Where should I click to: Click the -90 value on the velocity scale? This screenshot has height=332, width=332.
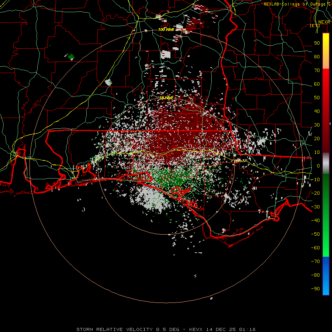315,289
